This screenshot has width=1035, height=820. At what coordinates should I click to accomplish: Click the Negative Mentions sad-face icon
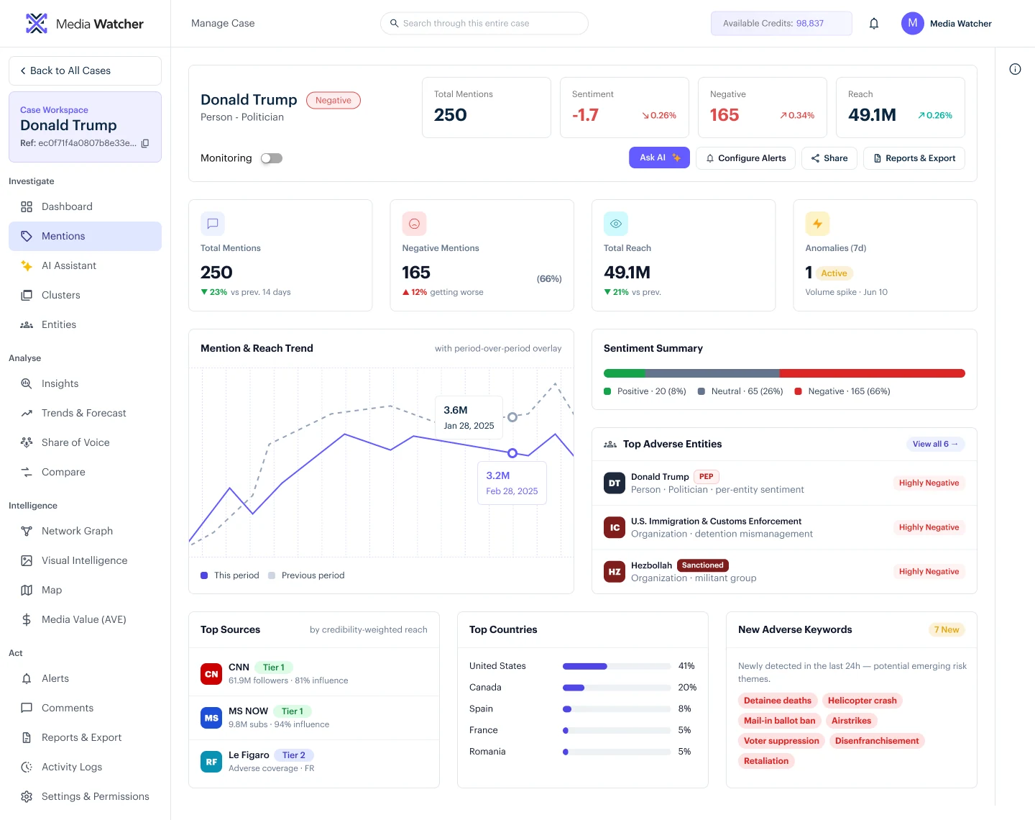click(414, 224)
